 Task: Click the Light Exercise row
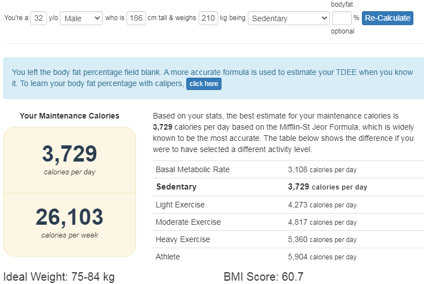288,205
